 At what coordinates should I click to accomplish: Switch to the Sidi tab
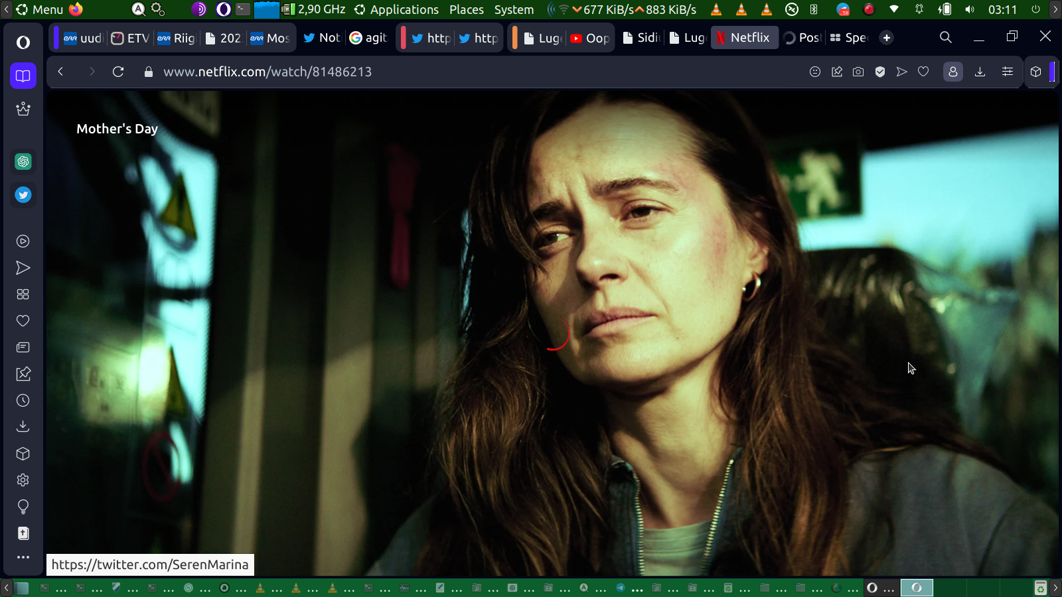[641, 38]
